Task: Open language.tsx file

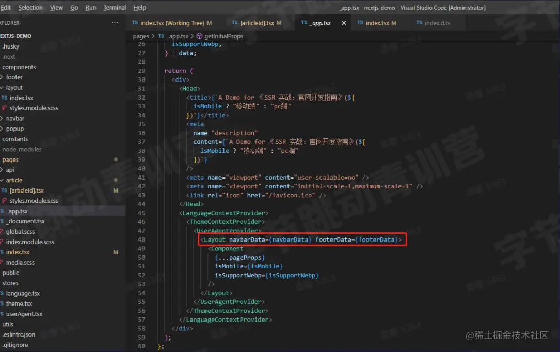Action: pyautogui.click(x=23, y=294)
